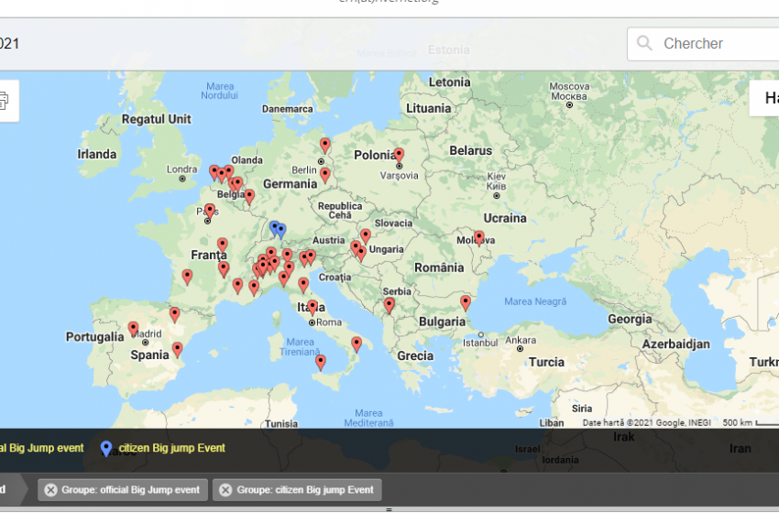Click the red pin in southwest France
This screenshot has height=513, width=779.
tap(187, 277)
